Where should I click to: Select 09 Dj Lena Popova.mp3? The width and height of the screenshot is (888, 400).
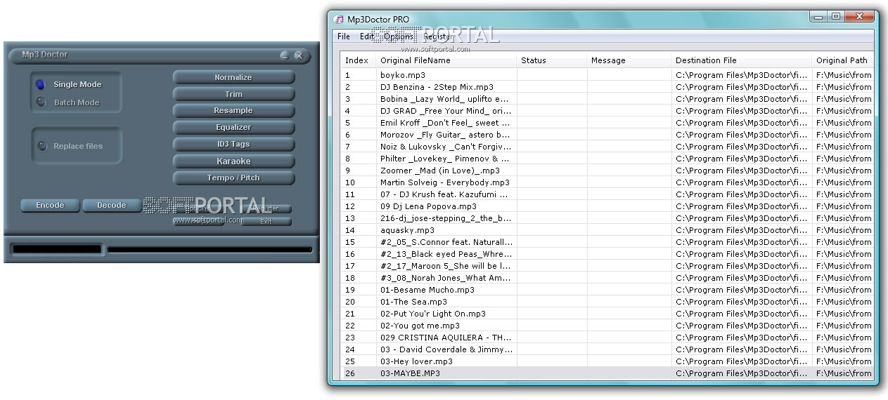[x=607, y=206]
